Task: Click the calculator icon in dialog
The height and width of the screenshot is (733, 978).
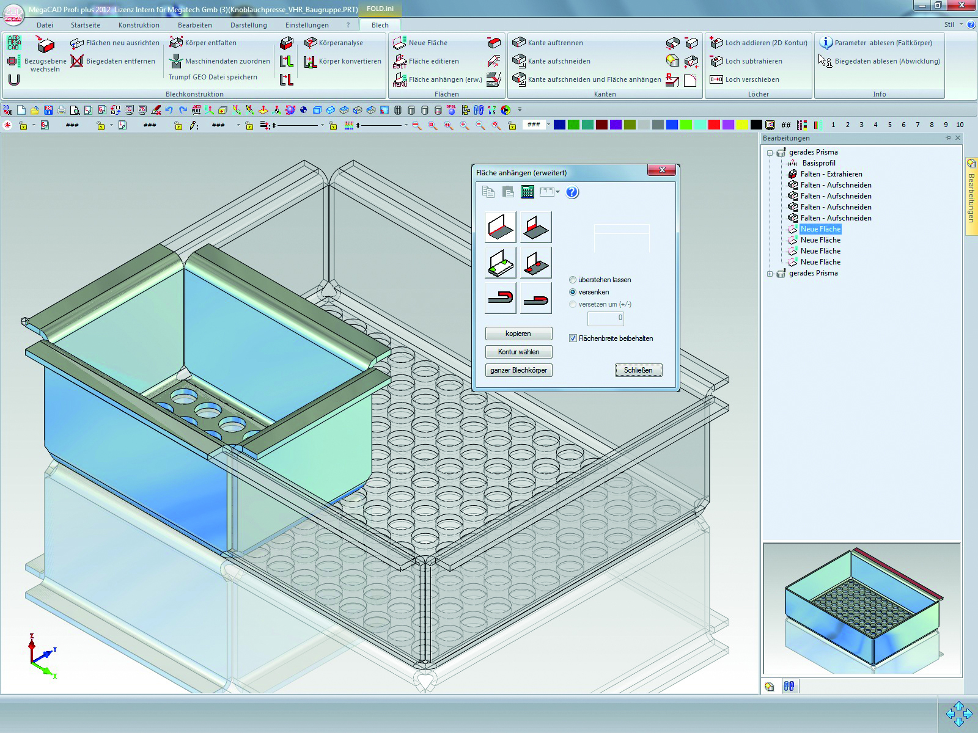Action: tap(528, 192)
